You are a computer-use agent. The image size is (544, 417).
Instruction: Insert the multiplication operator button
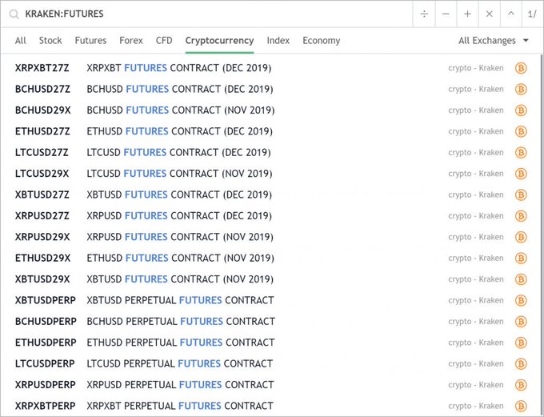coord(489,14)
